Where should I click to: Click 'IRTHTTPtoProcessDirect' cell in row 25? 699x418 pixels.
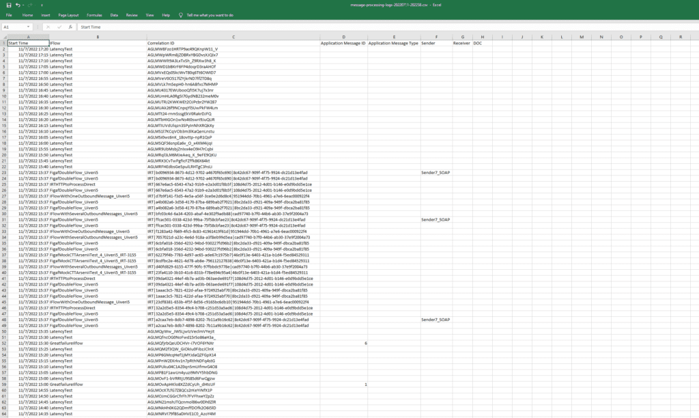98,184
